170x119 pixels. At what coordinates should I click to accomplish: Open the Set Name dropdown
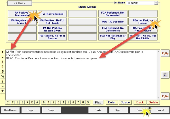(156, 3)
